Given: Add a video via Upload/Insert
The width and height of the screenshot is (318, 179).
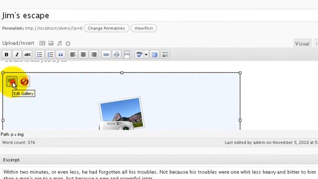Looking at the screenshot, I should pyautogui.click(x=51, y=43).
